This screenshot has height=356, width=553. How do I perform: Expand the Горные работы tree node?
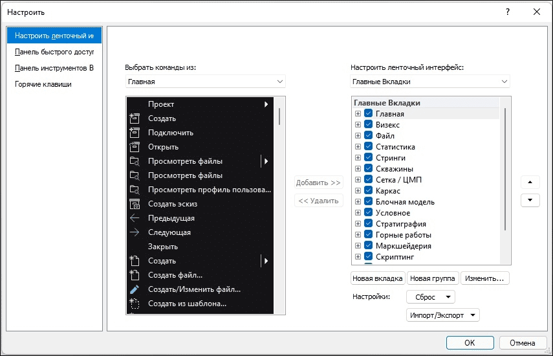pyautogui.click(x=358, y=234)
